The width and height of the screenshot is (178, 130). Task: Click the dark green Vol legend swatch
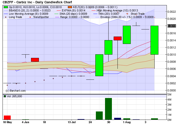tap(5, 96)
